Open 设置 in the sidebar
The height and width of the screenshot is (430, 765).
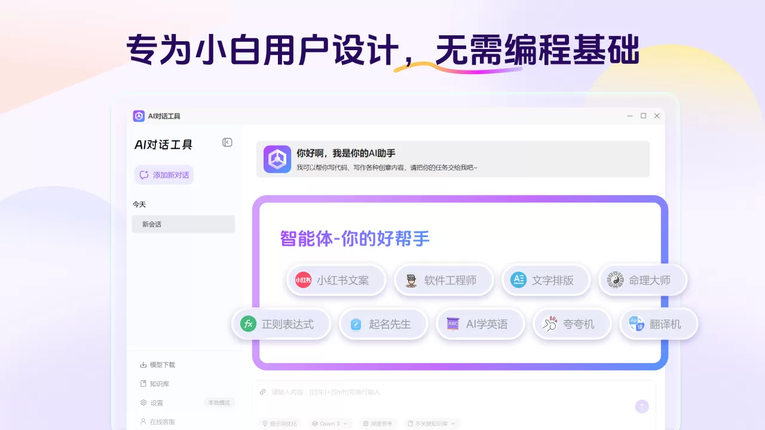[x=152, y=403]
